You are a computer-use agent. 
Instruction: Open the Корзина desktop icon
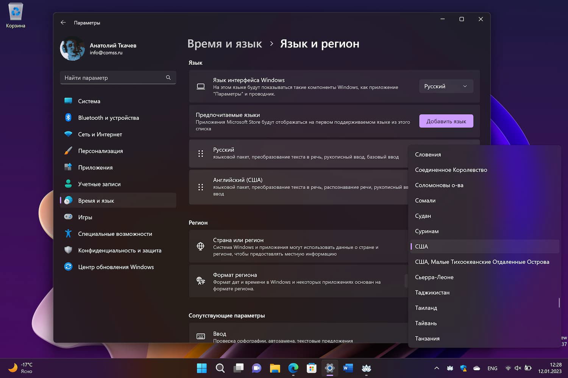16,16
